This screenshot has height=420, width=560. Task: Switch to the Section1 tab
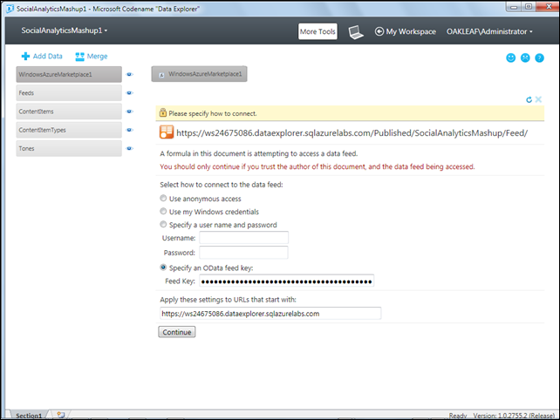(x=29, y=416)
